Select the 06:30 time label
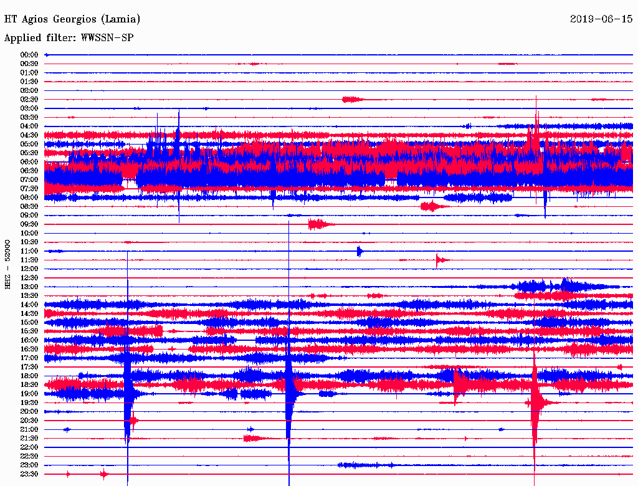Screen dimensions: 638x486 click(x=29, y=171)
